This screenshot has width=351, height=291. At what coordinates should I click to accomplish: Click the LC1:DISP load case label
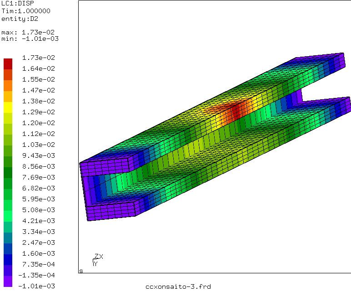tap(18, 3)
